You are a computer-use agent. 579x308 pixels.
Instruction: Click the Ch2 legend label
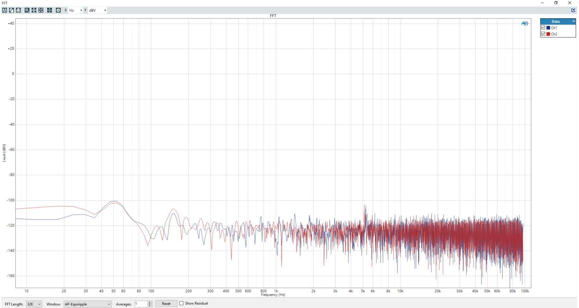pos(554,34)
